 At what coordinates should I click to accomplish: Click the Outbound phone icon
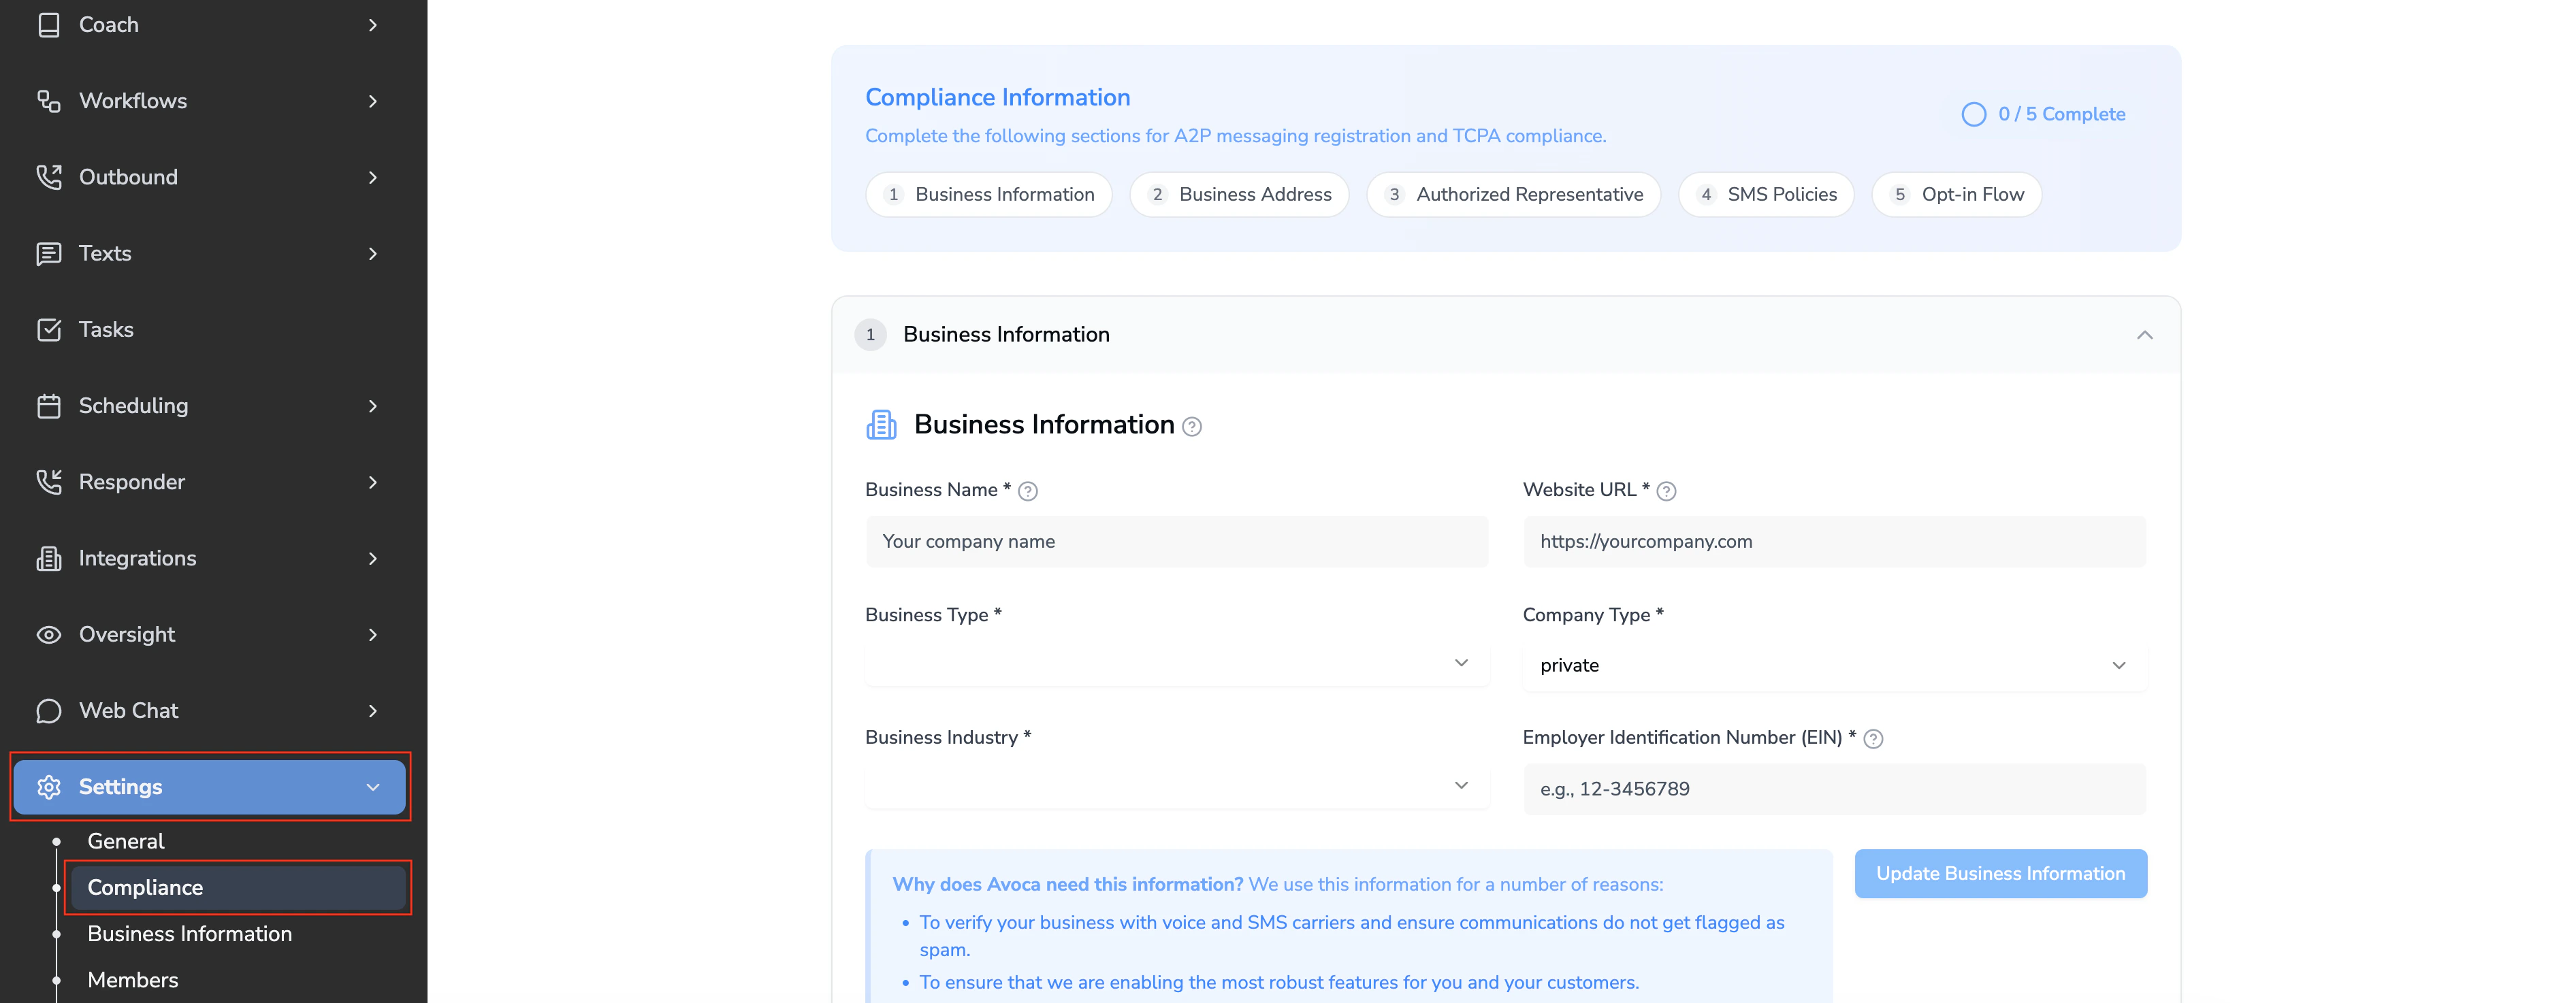[x=48, y=177]
